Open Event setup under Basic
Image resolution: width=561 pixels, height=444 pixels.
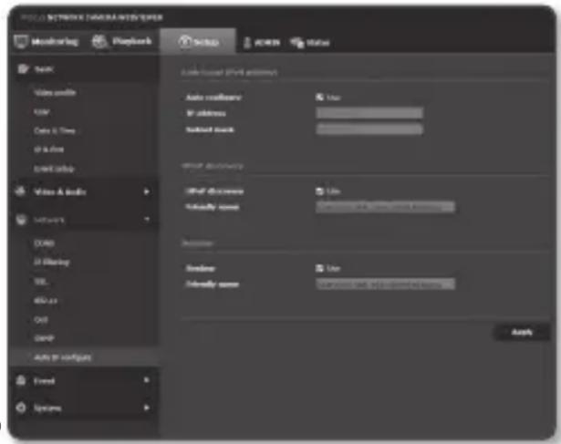pyautogui.click(x=54, y=169)
